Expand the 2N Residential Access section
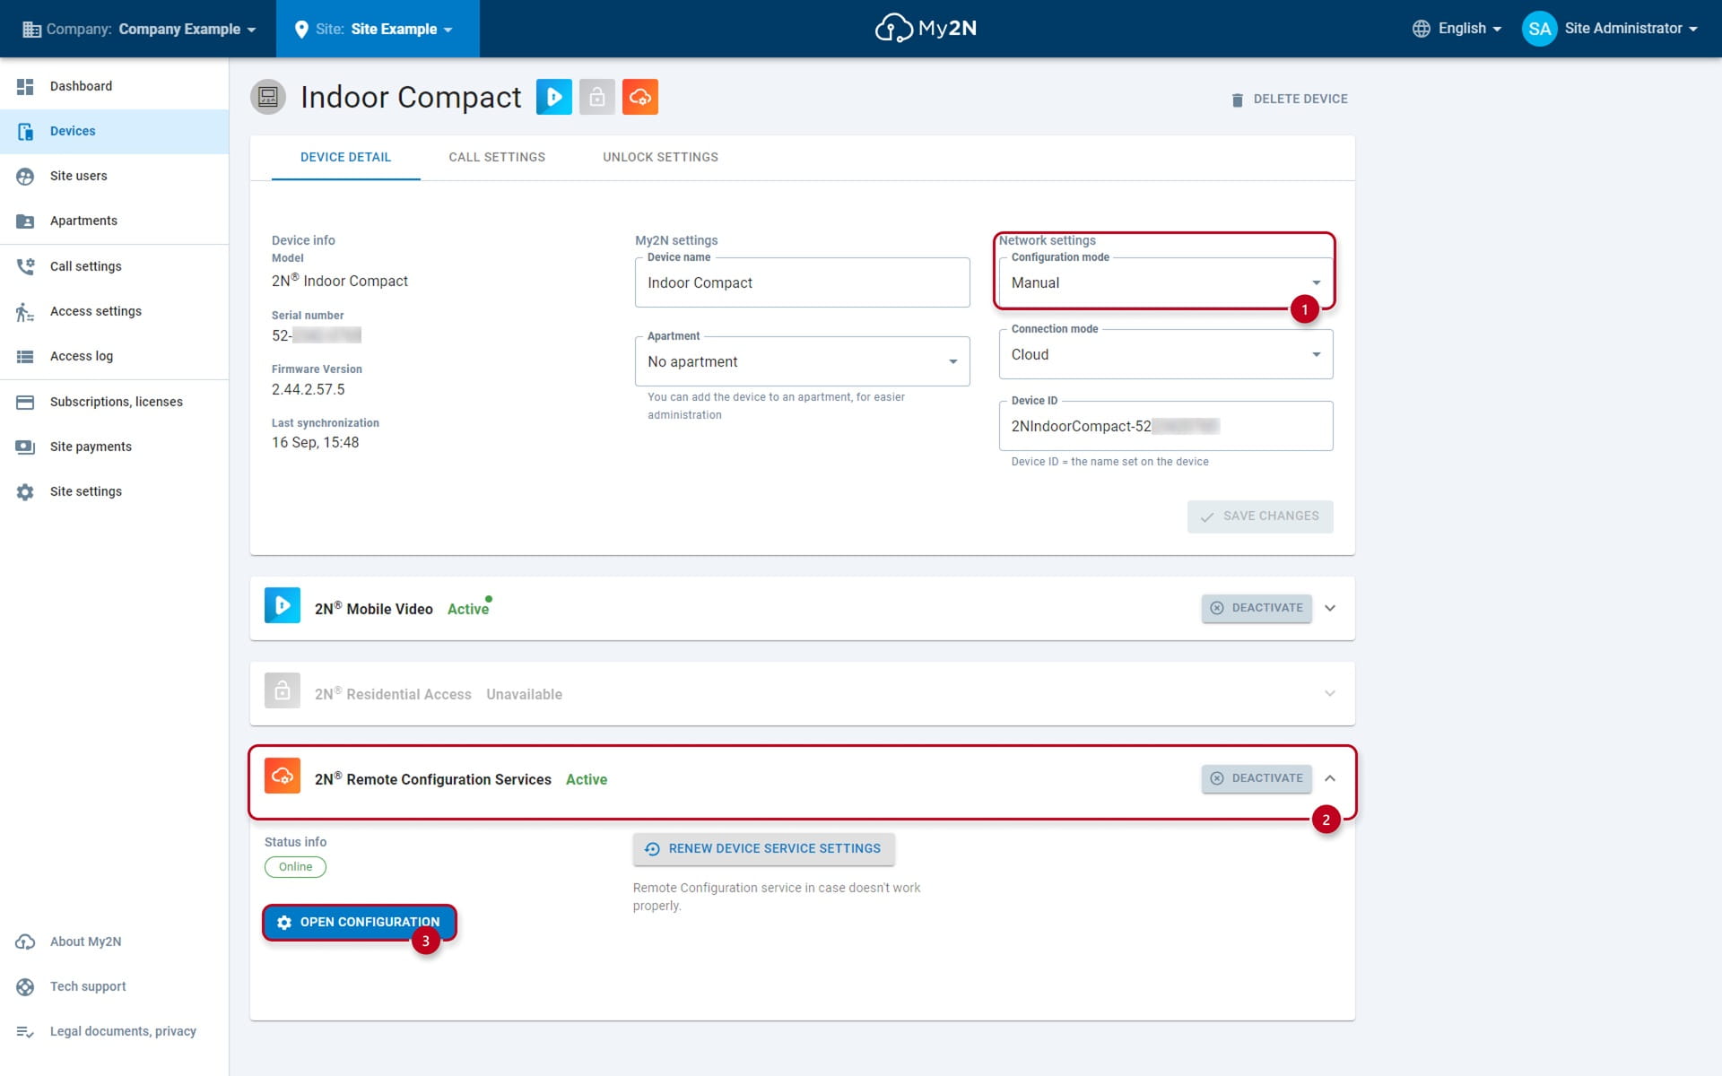The image size is (1722, 1076). (1330, 693)
